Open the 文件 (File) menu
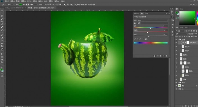Image resolution: width=198 pixels, height=107 pixels. point(7,1)
